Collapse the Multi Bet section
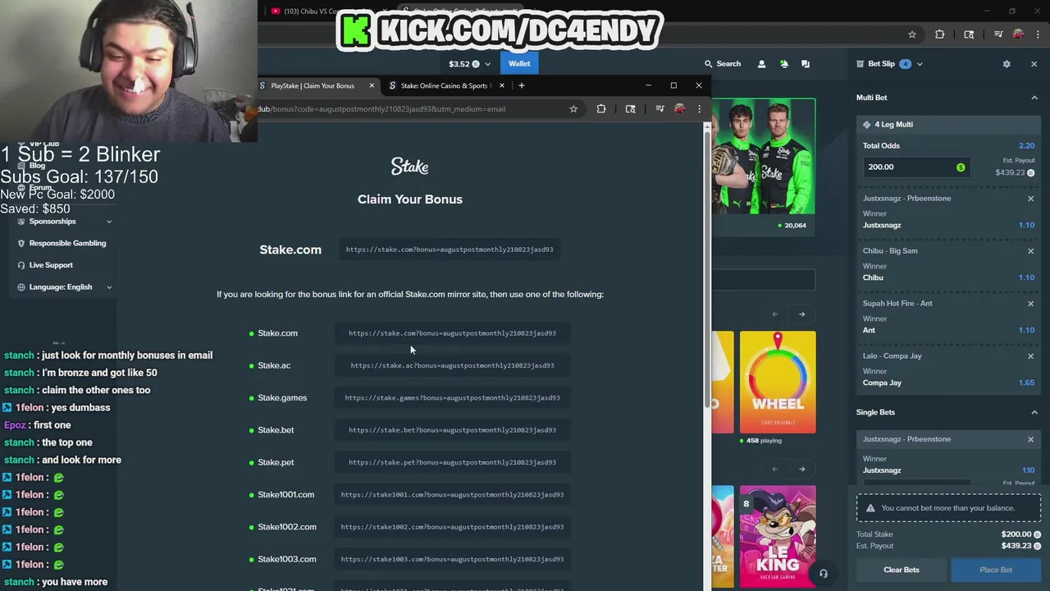The height and width of the screenshot is (591, 1050). pyautogui.click(x=1034, y=98)
